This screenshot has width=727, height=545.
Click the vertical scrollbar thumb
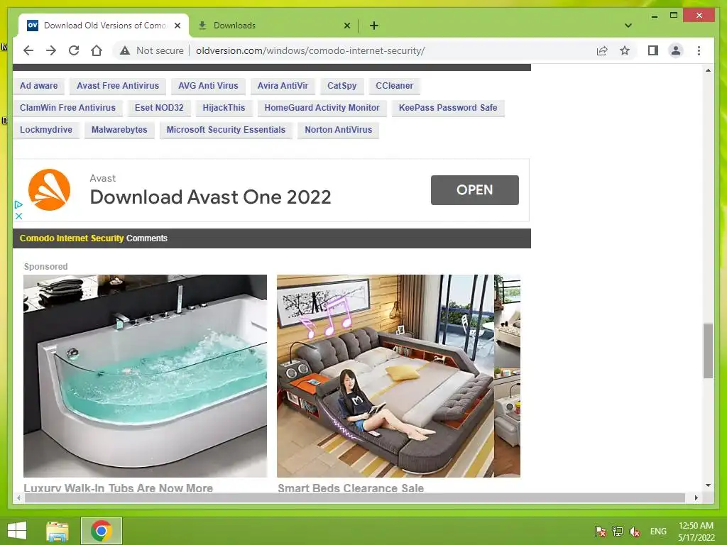coord(708,351)
